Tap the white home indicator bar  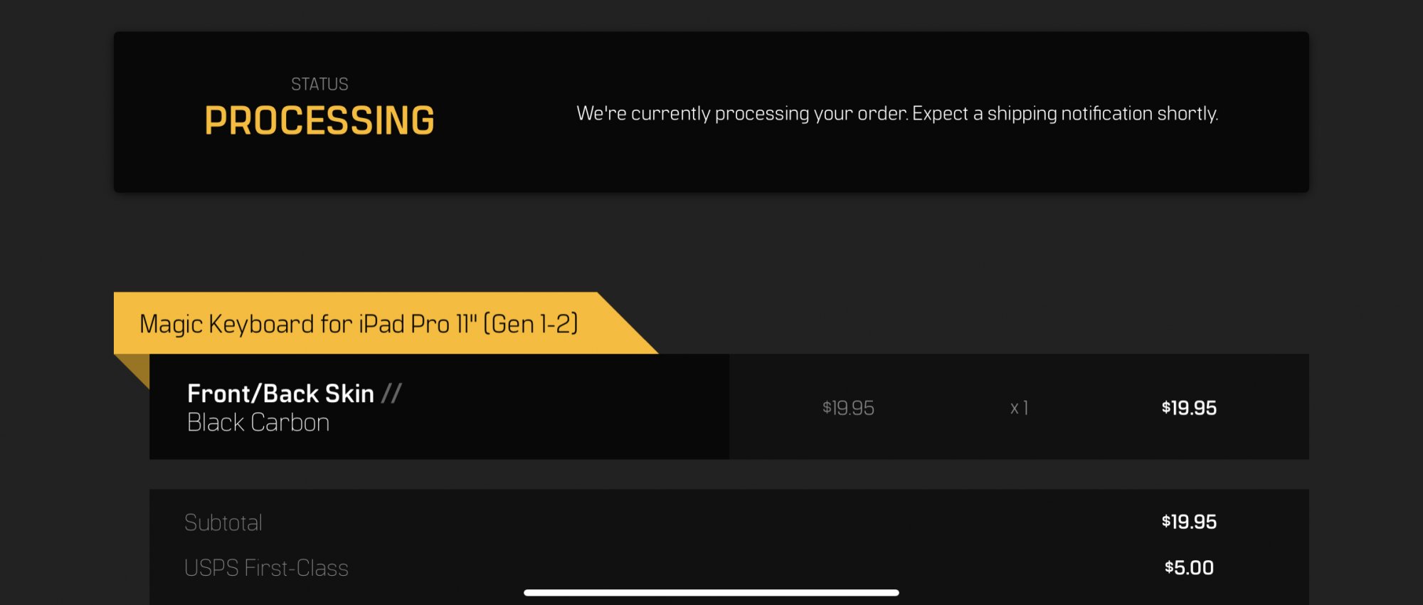711,592
